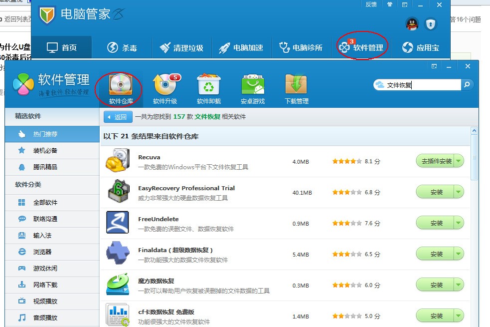Click 去插件安装 to install Recuva
The image size is (490, 327).
click(437, 161)
